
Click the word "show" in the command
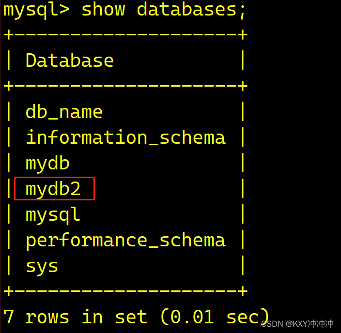[x=103, y=10]
